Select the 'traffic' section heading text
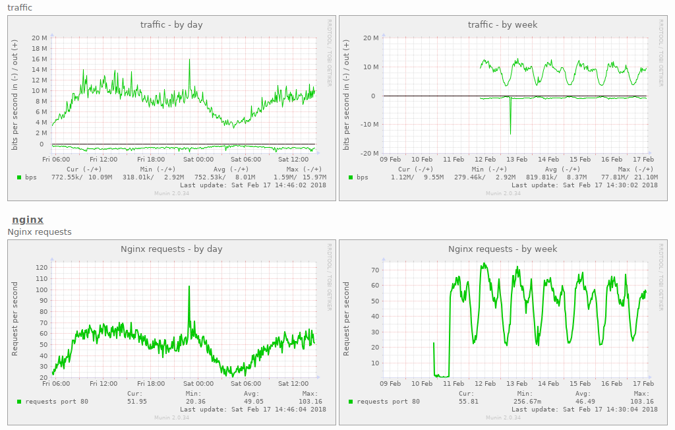Screen dimensions: 675x430 20,7
